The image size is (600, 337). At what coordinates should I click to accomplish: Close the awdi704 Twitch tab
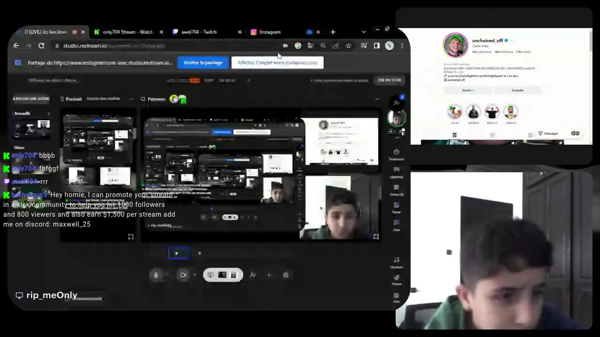pyautogui.click(x=240, y=32)
